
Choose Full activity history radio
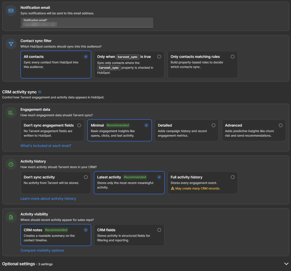point(233,177)
